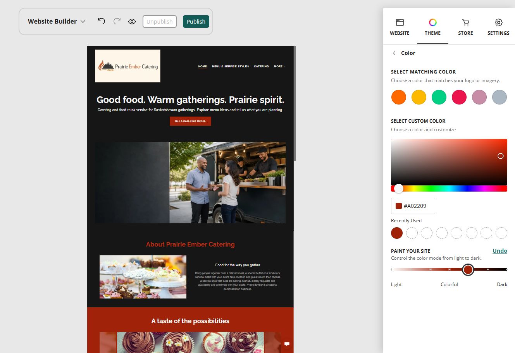Click the Get a Catering Quote button
The width and height of the screenshot is (515, 353).
coord(190,121)
